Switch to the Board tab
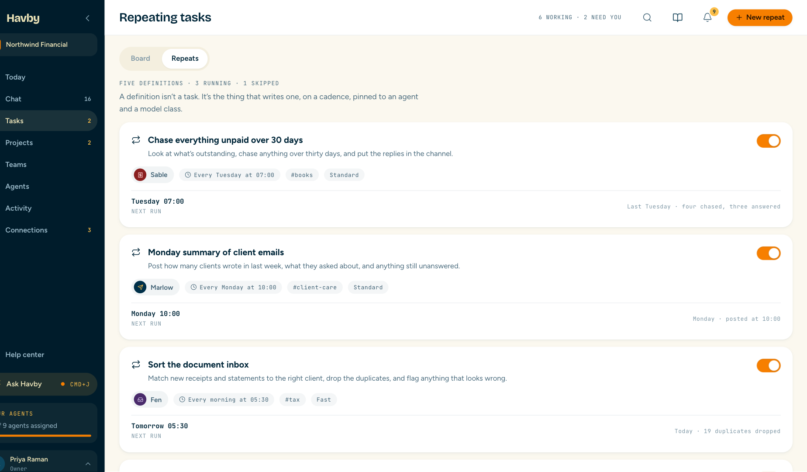Viewport: 807px width, 472px height. [140, 59]
